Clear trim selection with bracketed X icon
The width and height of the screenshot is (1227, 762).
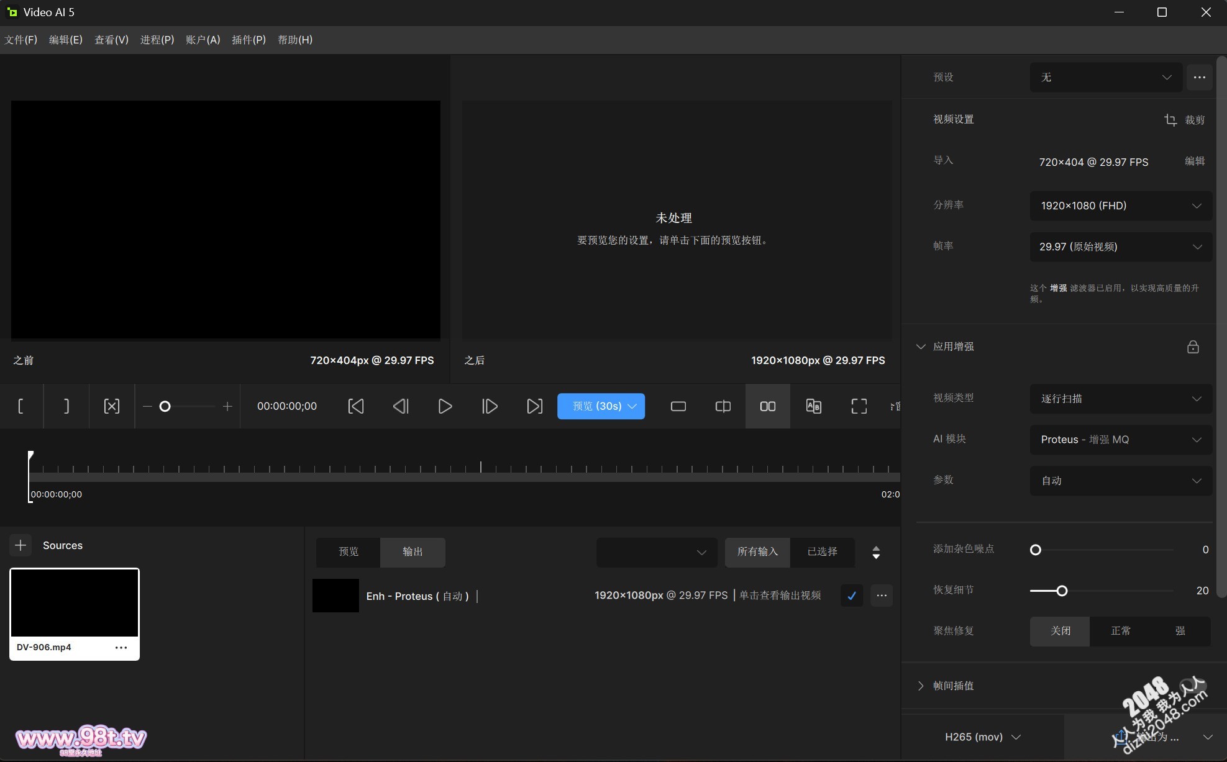coord(112,406)
